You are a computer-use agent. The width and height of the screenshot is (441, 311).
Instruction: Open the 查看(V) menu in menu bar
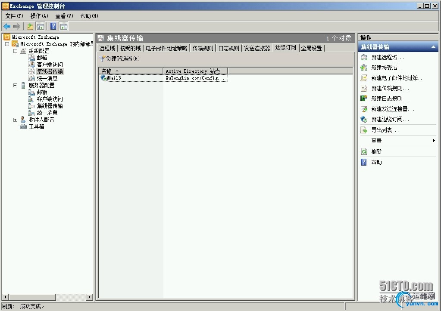click(64, 16)
